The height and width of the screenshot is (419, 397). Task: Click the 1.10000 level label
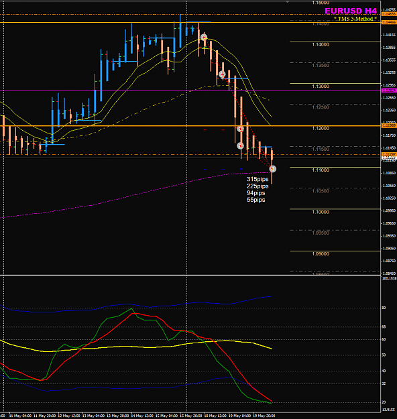click(x=321, y=212)
